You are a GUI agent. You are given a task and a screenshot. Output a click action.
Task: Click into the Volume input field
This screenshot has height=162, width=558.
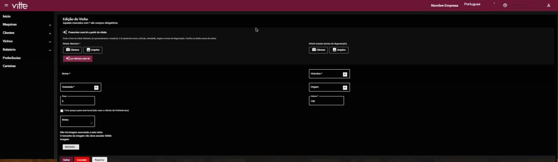pos(326,101)
